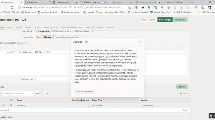Switch to the Object Browser tab
The width and height of the screenshot is (215, 120).
tap(65, 2)
